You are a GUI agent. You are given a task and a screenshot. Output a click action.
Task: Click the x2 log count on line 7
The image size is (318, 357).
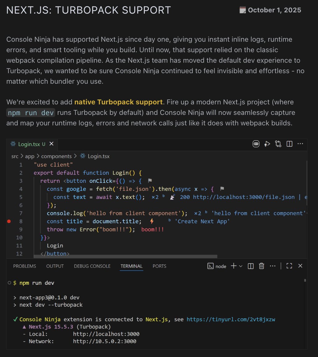tap(198, 213)
